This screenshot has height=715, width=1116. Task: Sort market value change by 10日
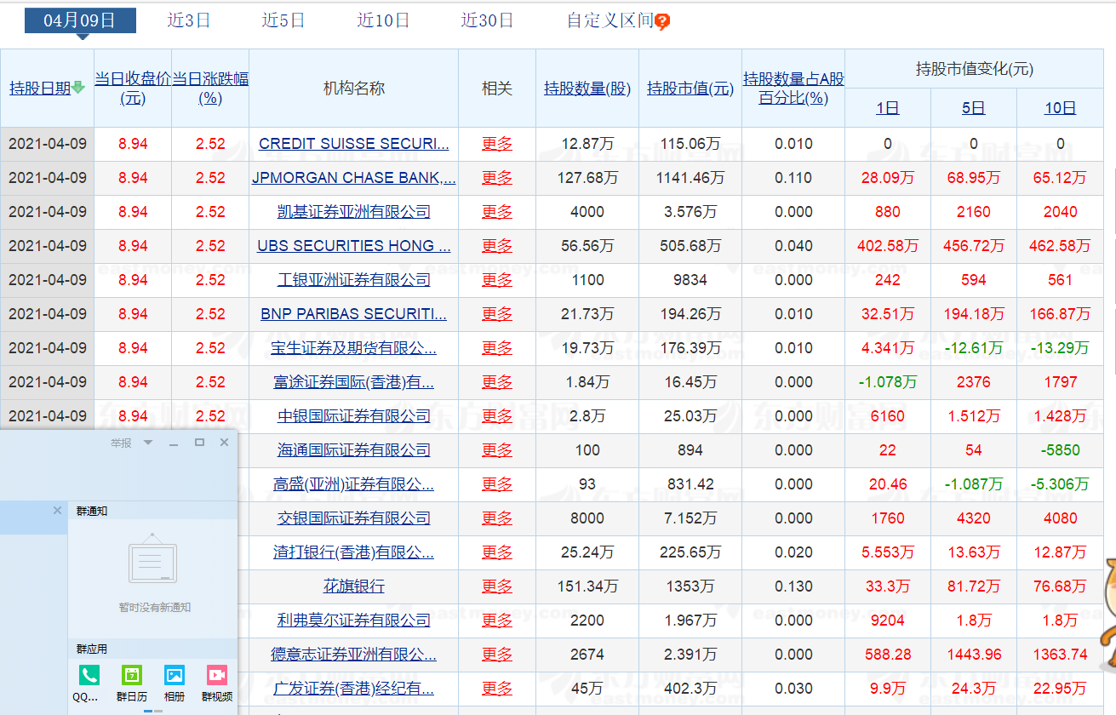click(1061, 108)
